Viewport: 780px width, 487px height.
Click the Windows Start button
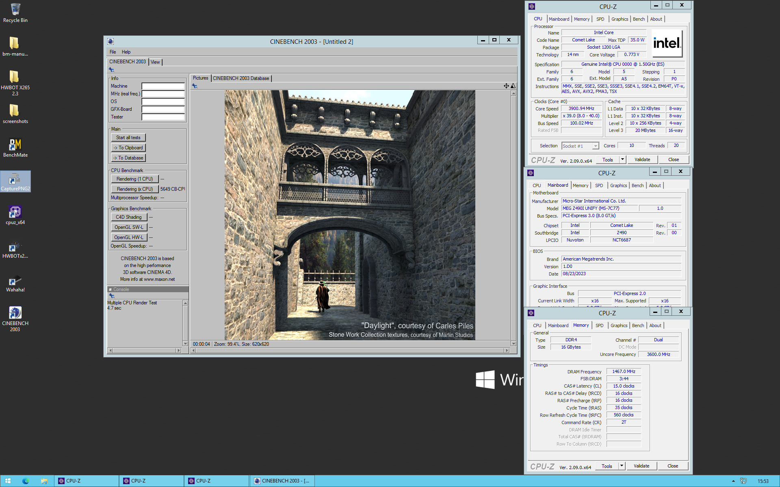click(x=8, y=481)
